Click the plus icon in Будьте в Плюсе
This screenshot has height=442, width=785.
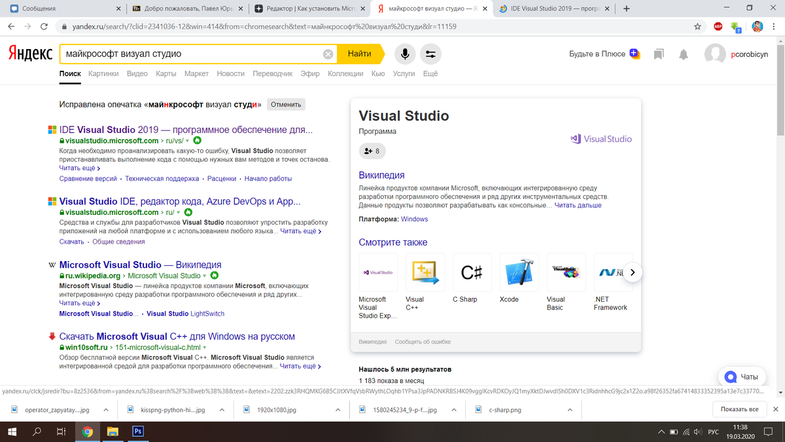[634, 53]
